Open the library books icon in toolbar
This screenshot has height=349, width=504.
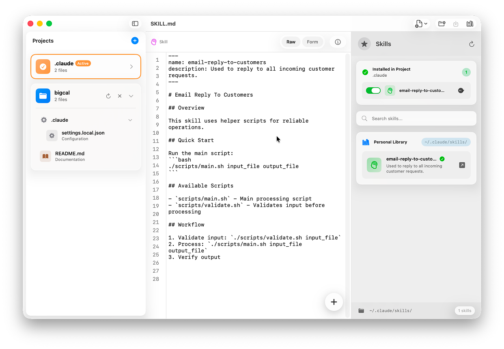(x=470, y=24)
